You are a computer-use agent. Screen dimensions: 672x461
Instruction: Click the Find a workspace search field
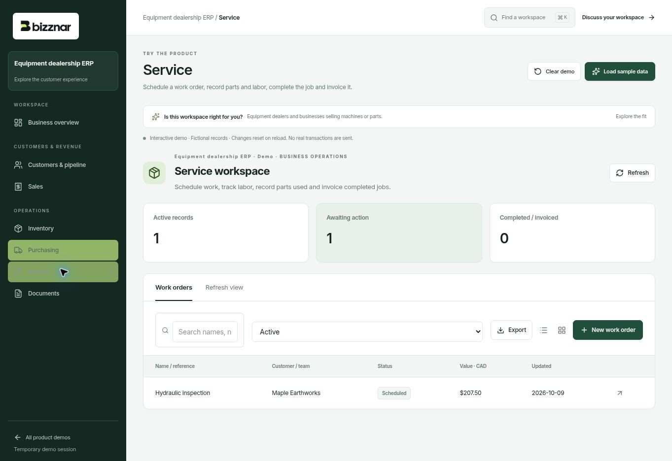tap(530, 17)
